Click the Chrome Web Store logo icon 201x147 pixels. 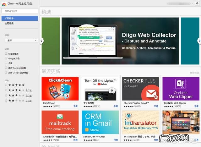tap(4, 3)
